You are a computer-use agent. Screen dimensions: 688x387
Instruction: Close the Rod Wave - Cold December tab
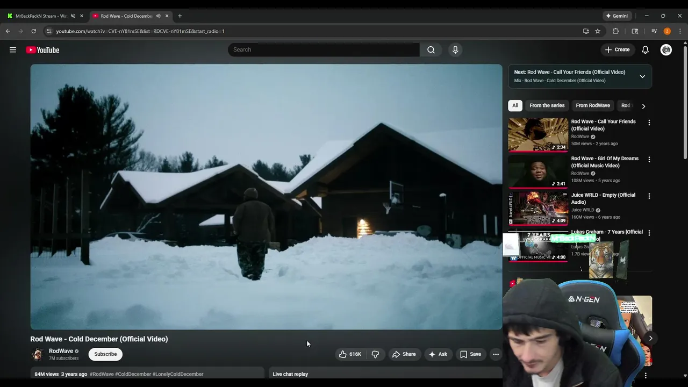point(167,16)
